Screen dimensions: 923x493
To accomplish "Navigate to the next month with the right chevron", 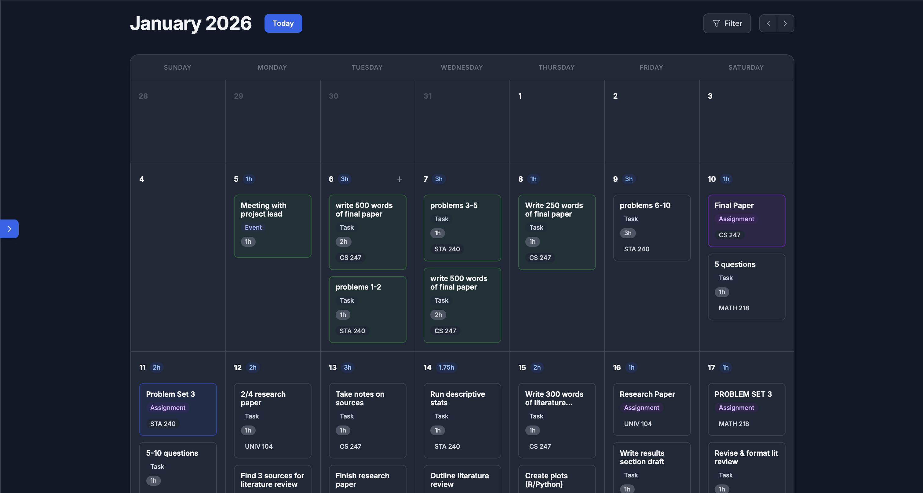I will point(786,23).
